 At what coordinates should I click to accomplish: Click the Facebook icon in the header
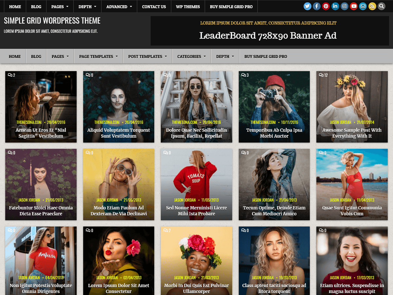316,6
